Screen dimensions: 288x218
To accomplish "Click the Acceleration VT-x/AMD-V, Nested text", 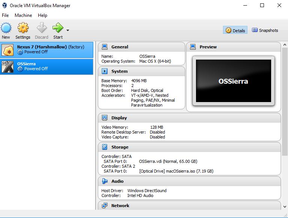I will (x=150, y=95).
